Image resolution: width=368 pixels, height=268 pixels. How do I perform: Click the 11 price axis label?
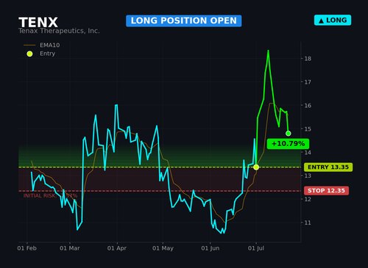(x=308, y=222)
